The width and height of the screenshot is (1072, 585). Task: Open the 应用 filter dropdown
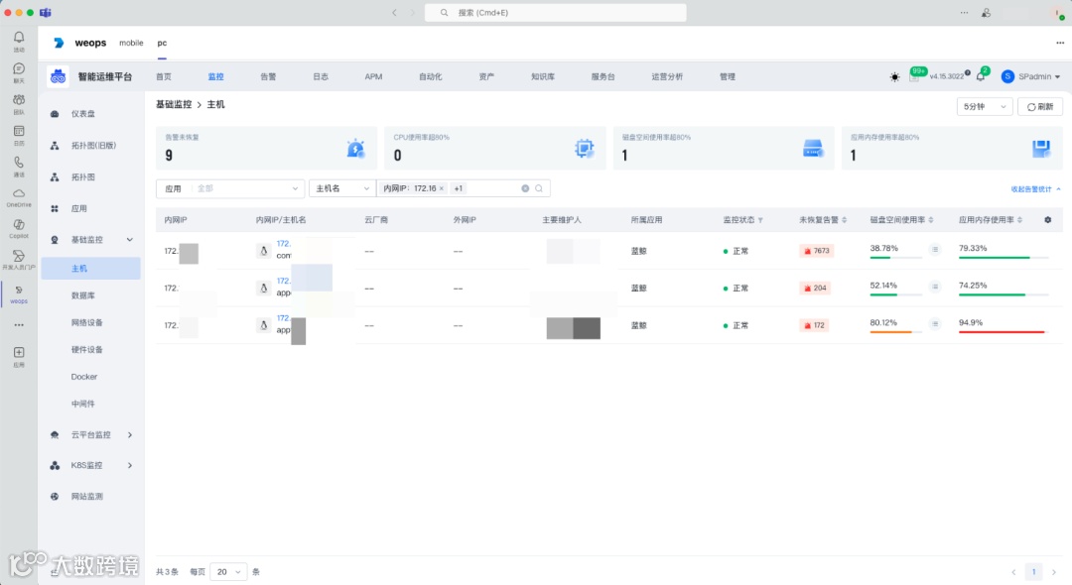(230, 188)
